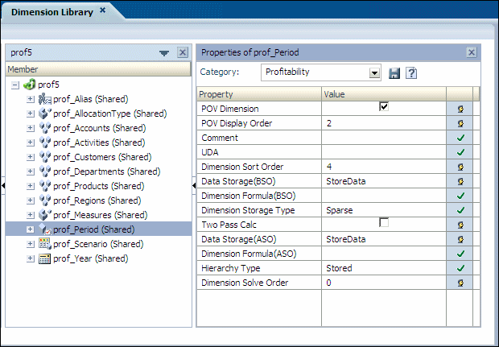Select prof_Activities (Shared) in the tree

click(x=99, y=143)
